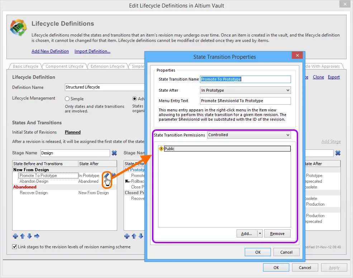The image size is (353, 278).
Task: Click OK in the State Transition Properties dialog
Action: (x=258, y=252)
